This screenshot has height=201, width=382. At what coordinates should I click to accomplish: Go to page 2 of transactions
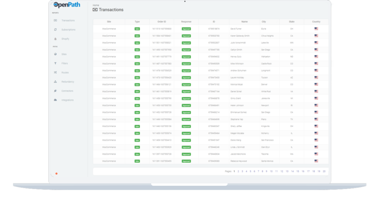tap(238, 171)
